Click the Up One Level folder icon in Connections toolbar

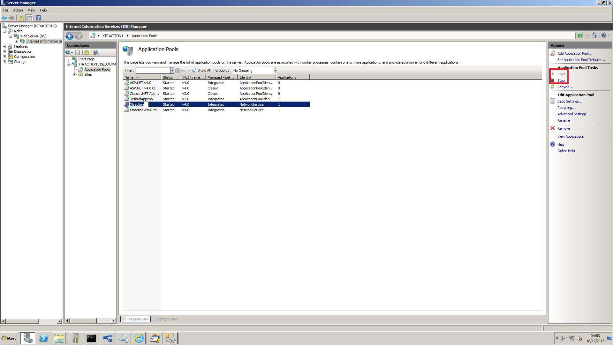pyautogui.click(x=87, y=52)
